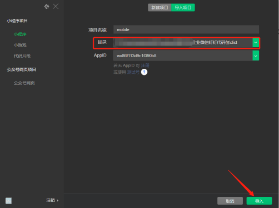Viewport: 279px width, 208px height.
Task: Click the 项目名称 field containing mobile
Action: (186, 29)
